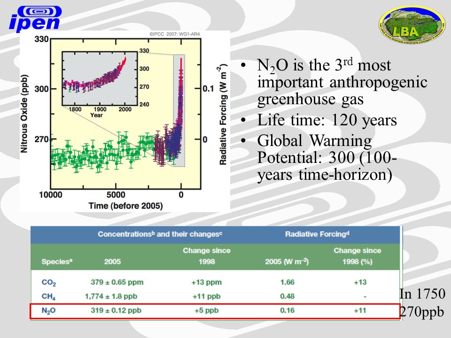The width and height of the screenshot is (451, 338).
Task: Click the 'N2O' species cell
Action: [x=48, y=311]
